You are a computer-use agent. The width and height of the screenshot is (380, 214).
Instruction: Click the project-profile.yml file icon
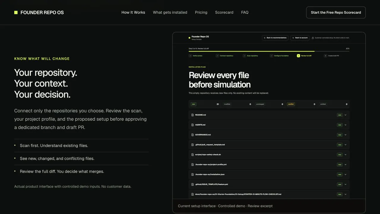(x=192, y=164)
